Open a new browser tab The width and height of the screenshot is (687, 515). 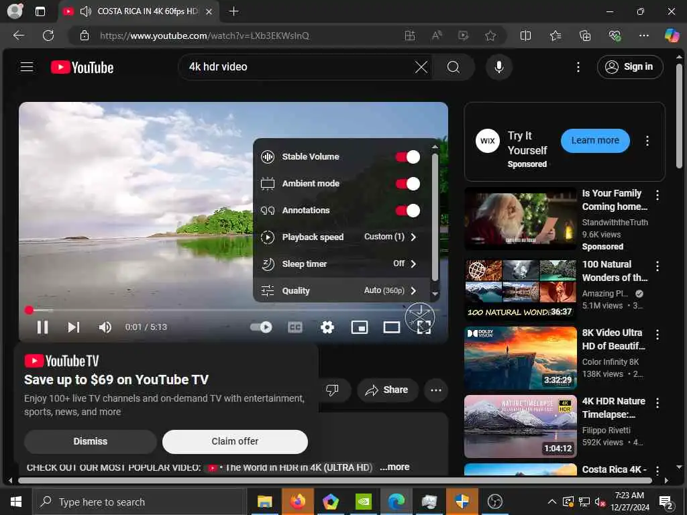234,11
